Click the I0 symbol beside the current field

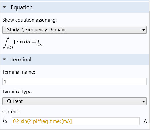5,121
